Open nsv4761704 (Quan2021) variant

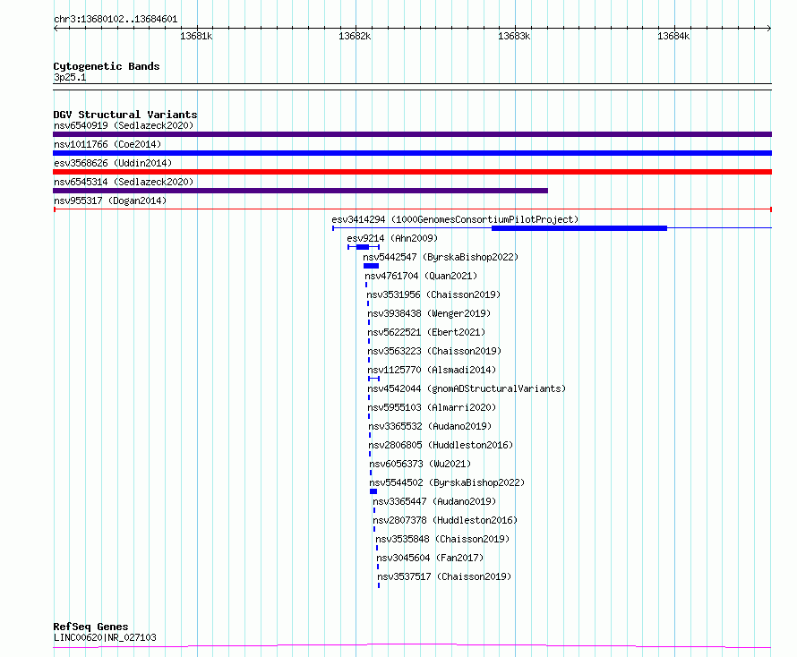[x=421, y=276]
